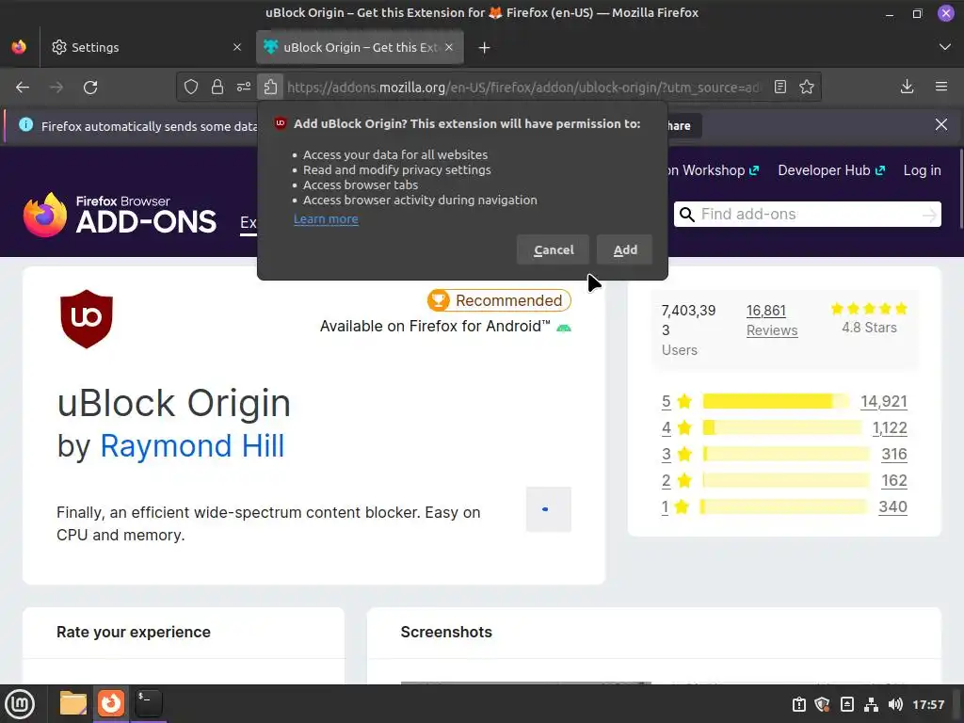Click the Rate your experience heading

(134, 632)
